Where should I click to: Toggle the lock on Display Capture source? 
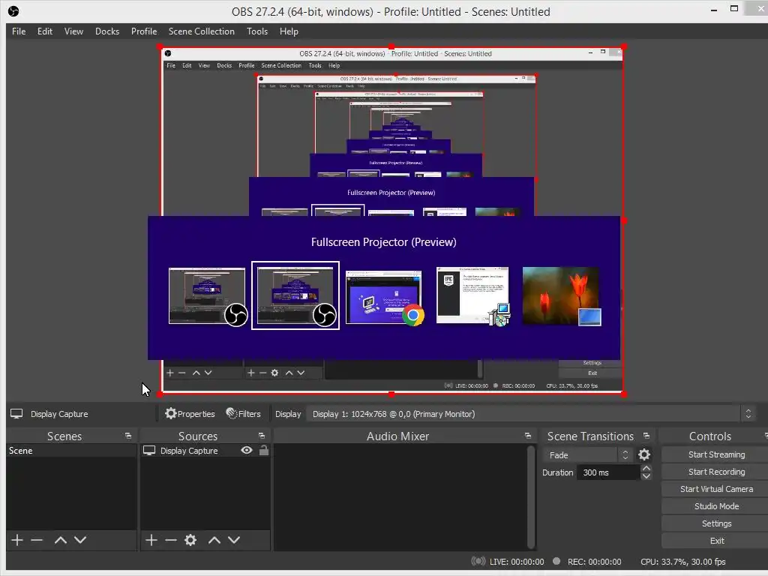[264, 450]
